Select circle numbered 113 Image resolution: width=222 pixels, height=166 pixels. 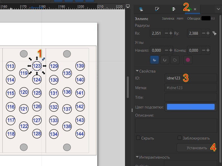click(x=10, y=66)
